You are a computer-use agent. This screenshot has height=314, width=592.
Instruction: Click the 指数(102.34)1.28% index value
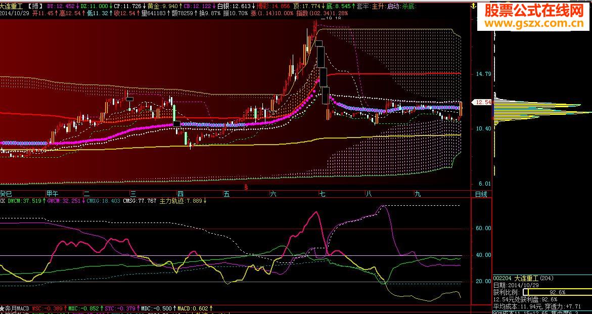[322, 13]
